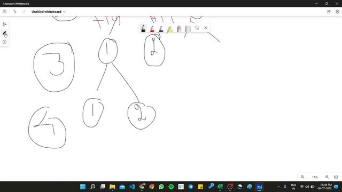Screen dimensions: 342x192
Task: Go to the whiteboard home screen
Action: [x=5, y=12]
